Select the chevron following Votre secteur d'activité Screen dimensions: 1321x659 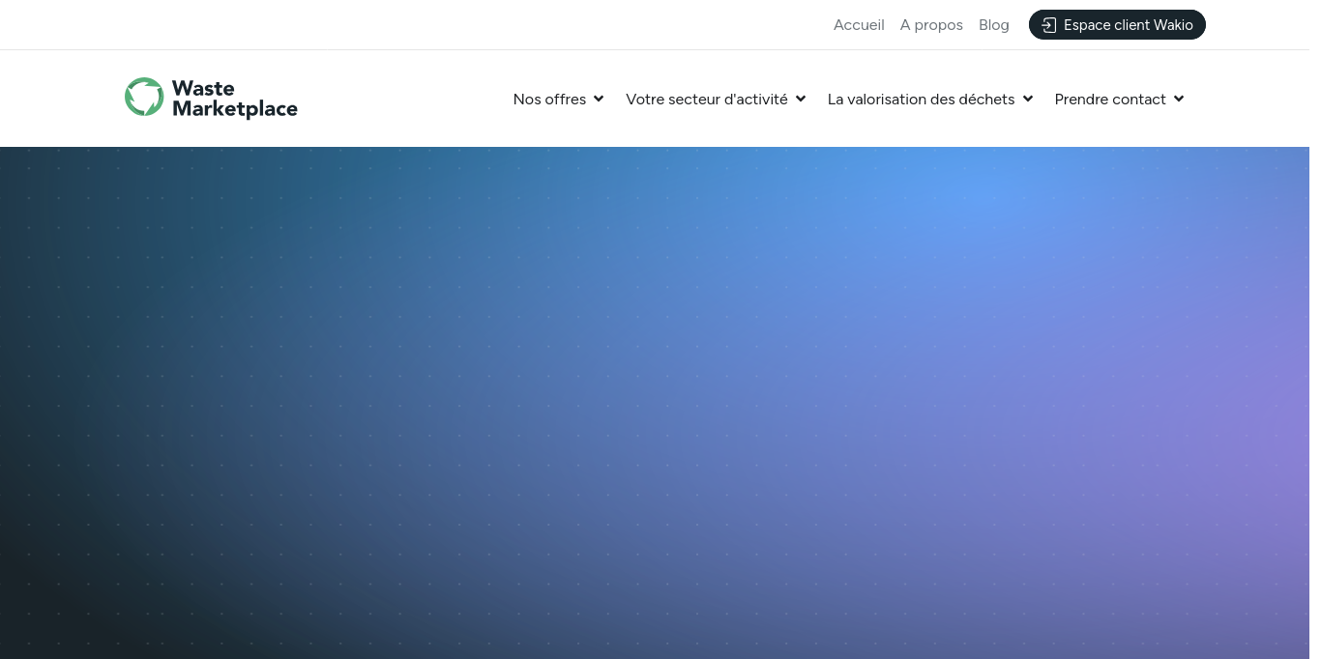[800, 99]
